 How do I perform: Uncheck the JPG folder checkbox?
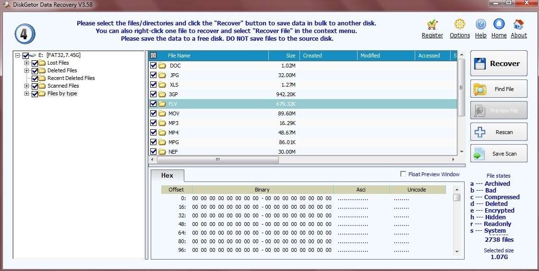[153, 75]
